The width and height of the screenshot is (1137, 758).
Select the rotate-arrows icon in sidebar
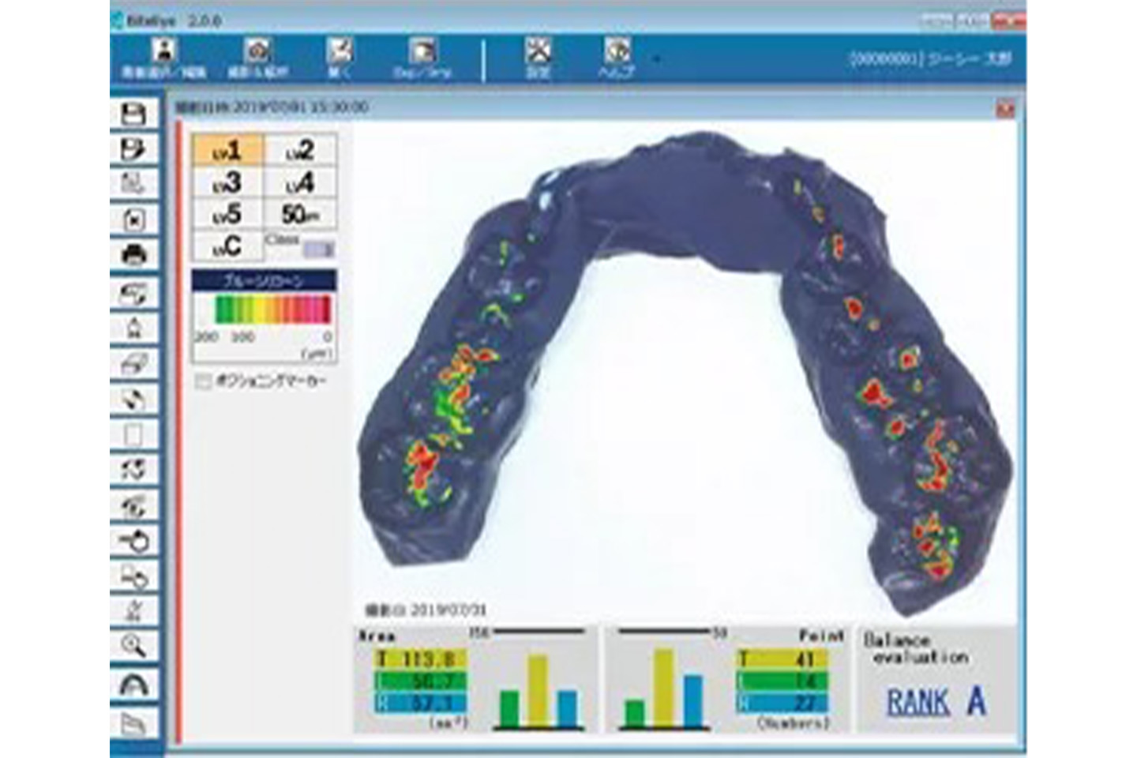[x=134, y=400]
